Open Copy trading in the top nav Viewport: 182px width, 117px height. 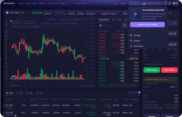31,3
